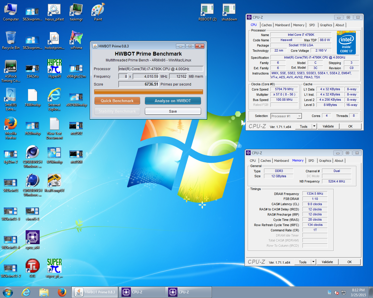Click Tools button in top CPU-Z window
Screen dimensions: 373x298
click(304, 126)
